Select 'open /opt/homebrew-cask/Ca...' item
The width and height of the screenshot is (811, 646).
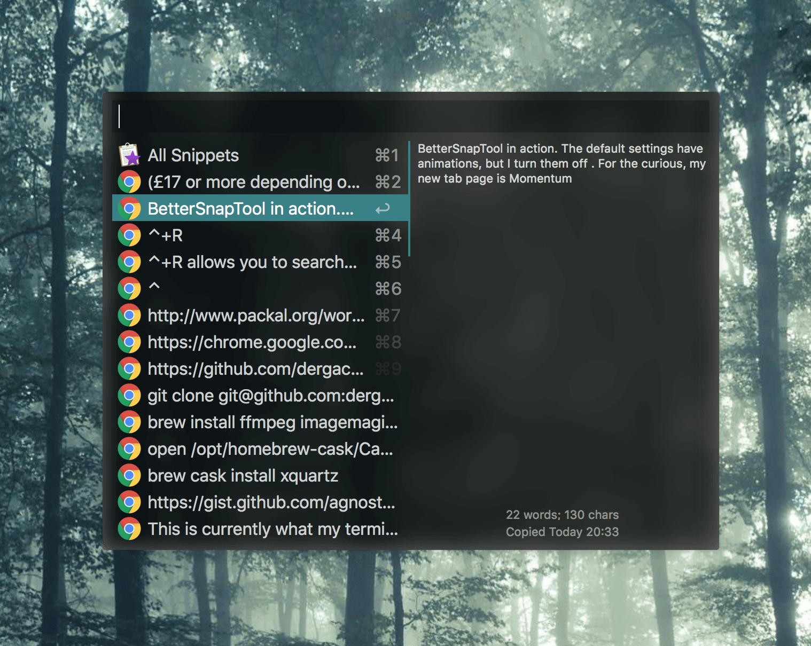point(260,448)
